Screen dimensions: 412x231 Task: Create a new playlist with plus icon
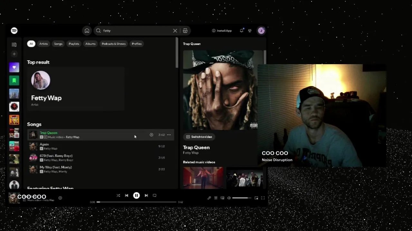[x=14, y=54]
